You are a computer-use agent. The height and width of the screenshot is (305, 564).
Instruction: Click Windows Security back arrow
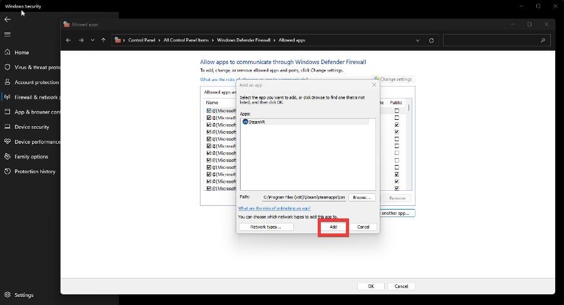pyautogui.click(x=8, y=19)
